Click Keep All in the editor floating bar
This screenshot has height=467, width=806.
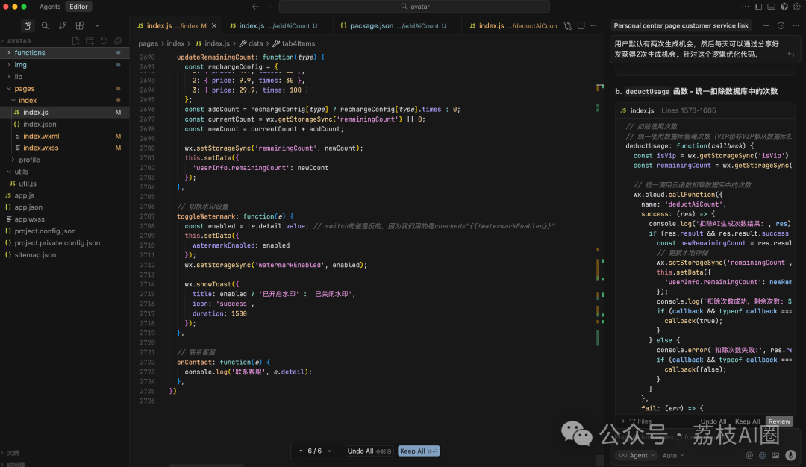[419, 451]
